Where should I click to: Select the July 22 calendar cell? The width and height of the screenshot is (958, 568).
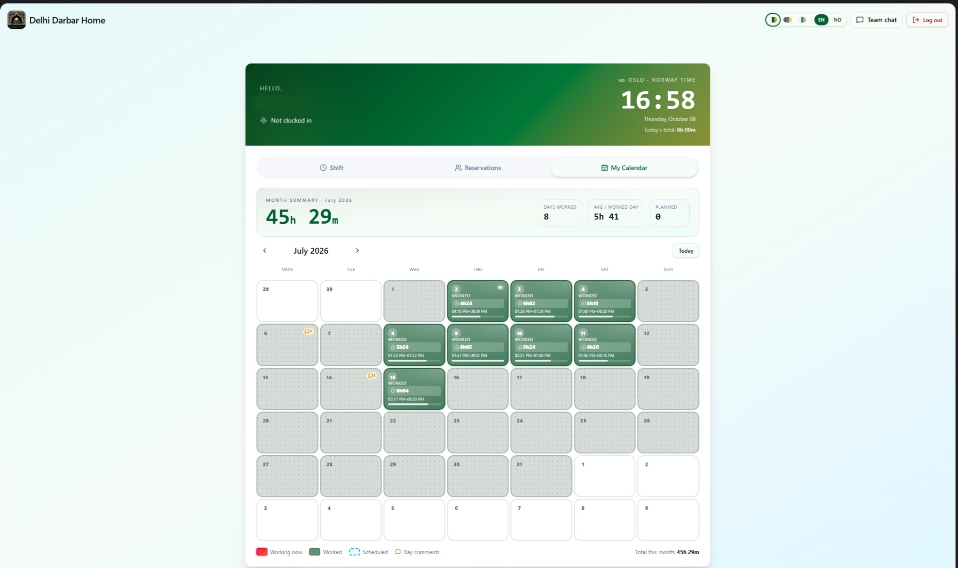[x=414, y=432]
